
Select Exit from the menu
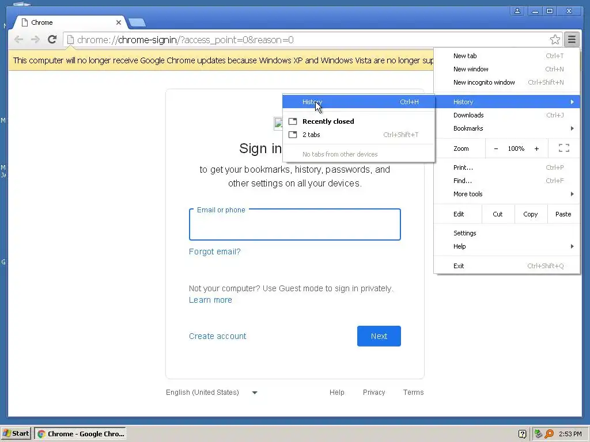click(506, 266)
